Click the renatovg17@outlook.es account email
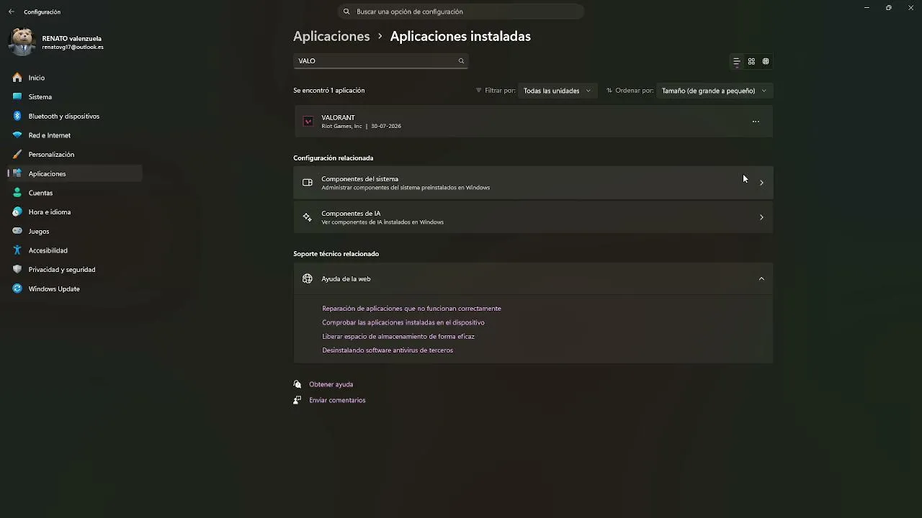The height and width of the screenshot is (518, 922). (x=73, y=47)
